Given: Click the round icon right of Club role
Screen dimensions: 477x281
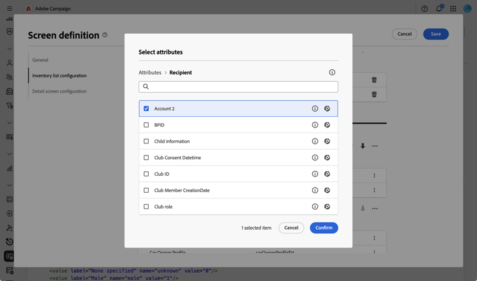Looking at the screenshot, I should point(327,207).
